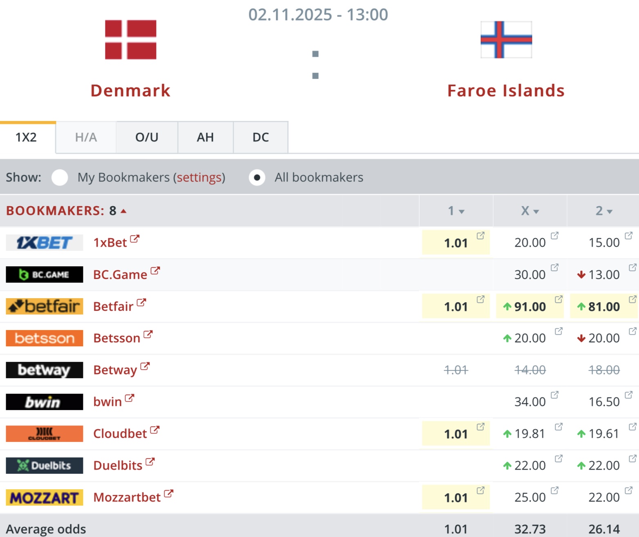Switch to the O/U tab
This screenshot has width=639, height=537.
[x=147, y=137]
